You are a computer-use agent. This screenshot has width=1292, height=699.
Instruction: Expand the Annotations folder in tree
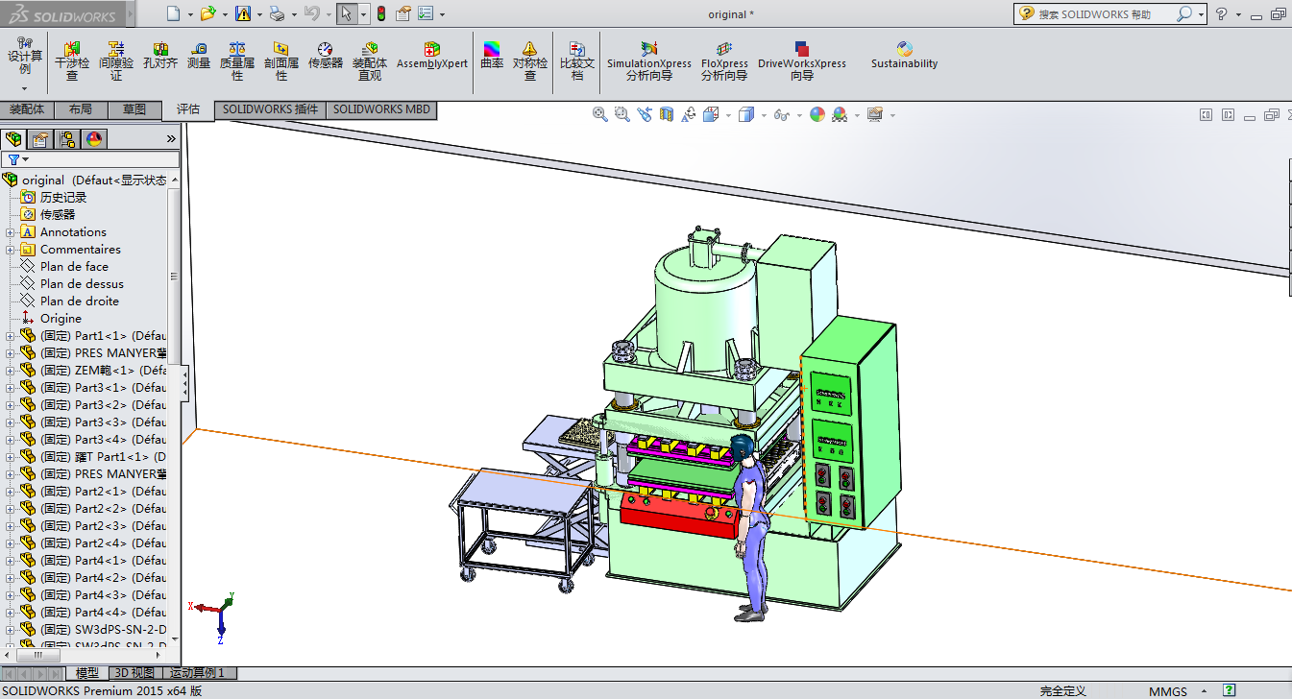pyautogui.click(x=11, y=232)
